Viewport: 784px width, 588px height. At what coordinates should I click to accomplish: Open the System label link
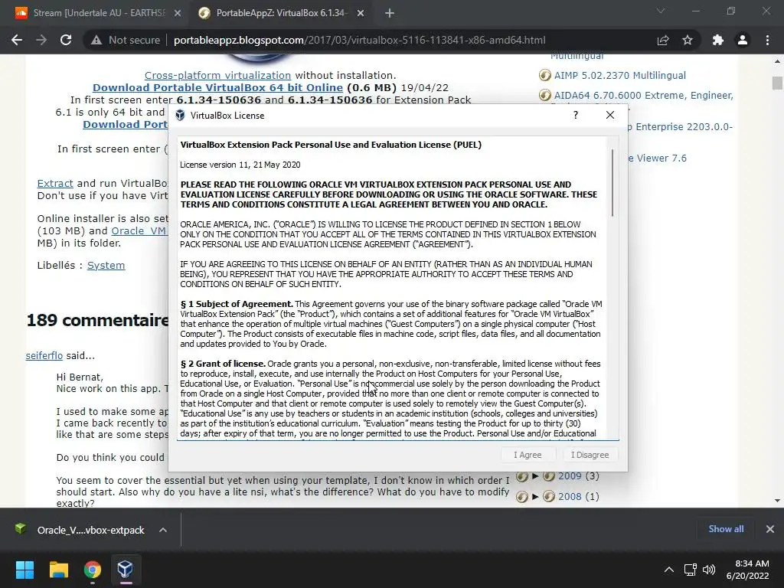click(106, 265)
